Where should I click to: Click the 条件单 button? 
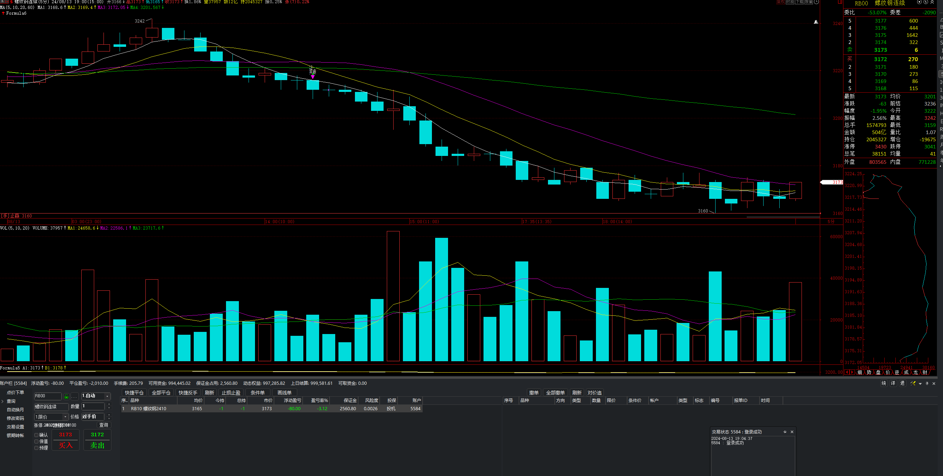pos(258,393)
